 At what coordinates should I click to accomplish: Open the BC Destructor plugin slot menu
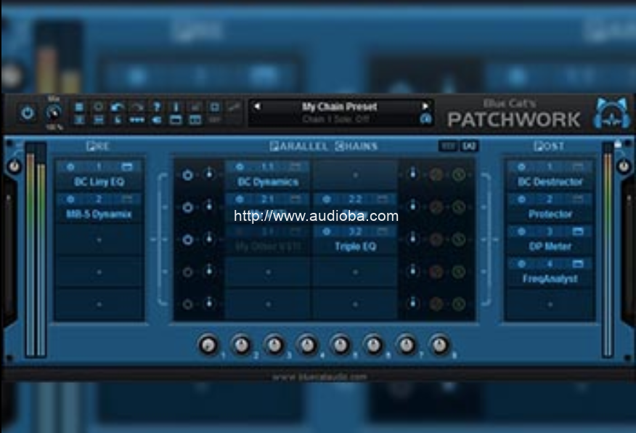pos(550,182)
